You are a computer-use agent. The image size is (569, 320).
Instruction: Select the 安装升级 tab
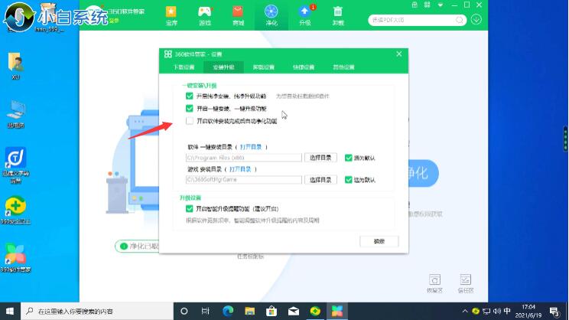pyautogui.click(x=223, y=67)
